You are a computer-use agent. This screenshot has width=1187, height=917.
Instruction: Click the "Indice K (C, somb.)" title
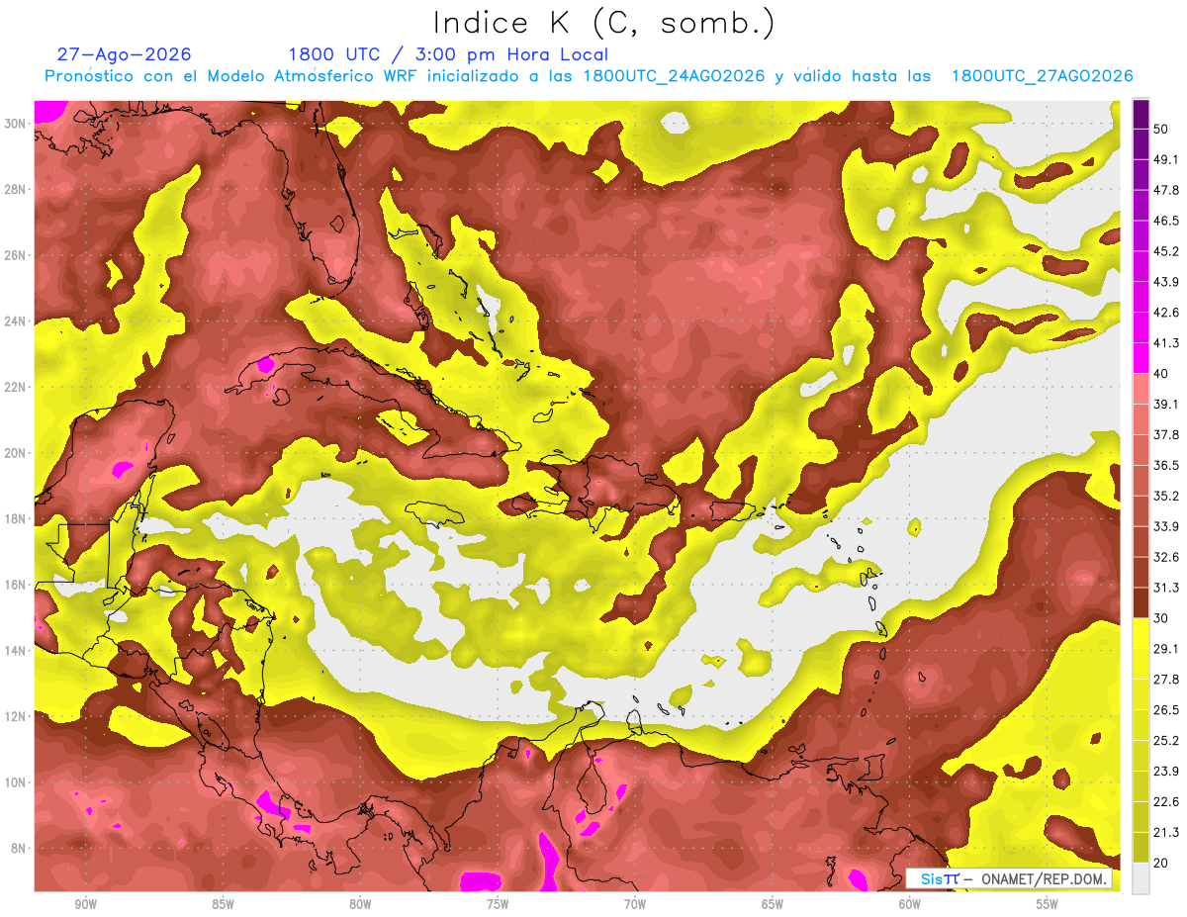pos(604,24)
